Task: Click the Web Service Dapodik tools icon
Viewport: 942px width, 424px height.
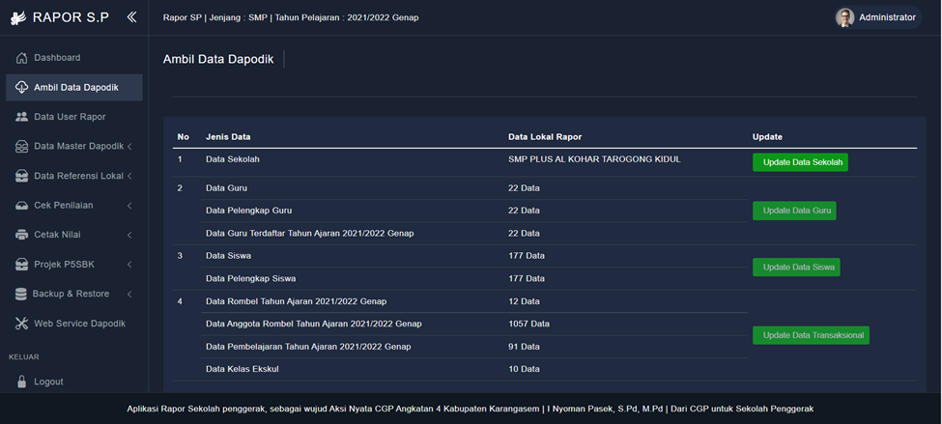Action: 21,324
